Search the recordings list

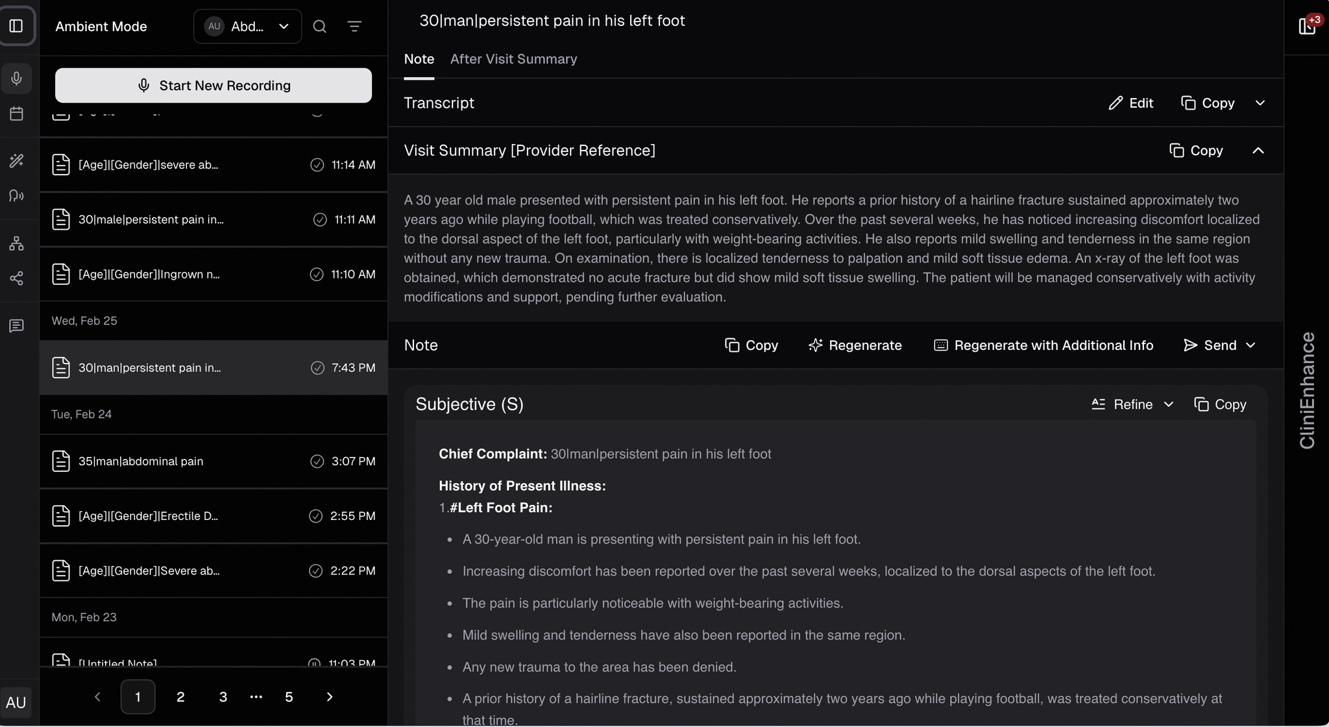pos(320,27)
